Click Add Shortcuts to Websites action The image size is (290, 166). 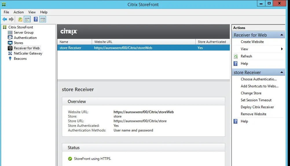260,86
